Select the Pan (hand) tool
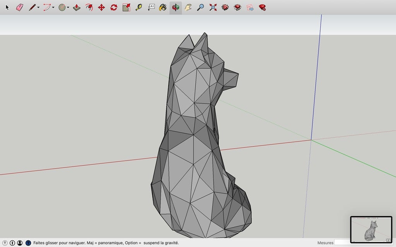This screenshot has width=396, height=247. (x=188, y=7)
